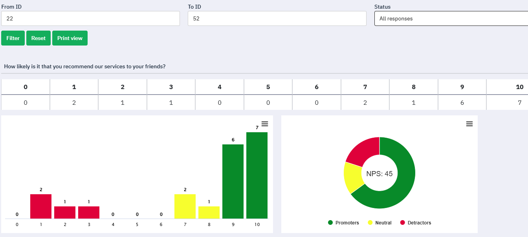The image size is (528, 237).
Task: Click the yellow bar for score 7
Action: pyautogui.click(x=185, y=206)
